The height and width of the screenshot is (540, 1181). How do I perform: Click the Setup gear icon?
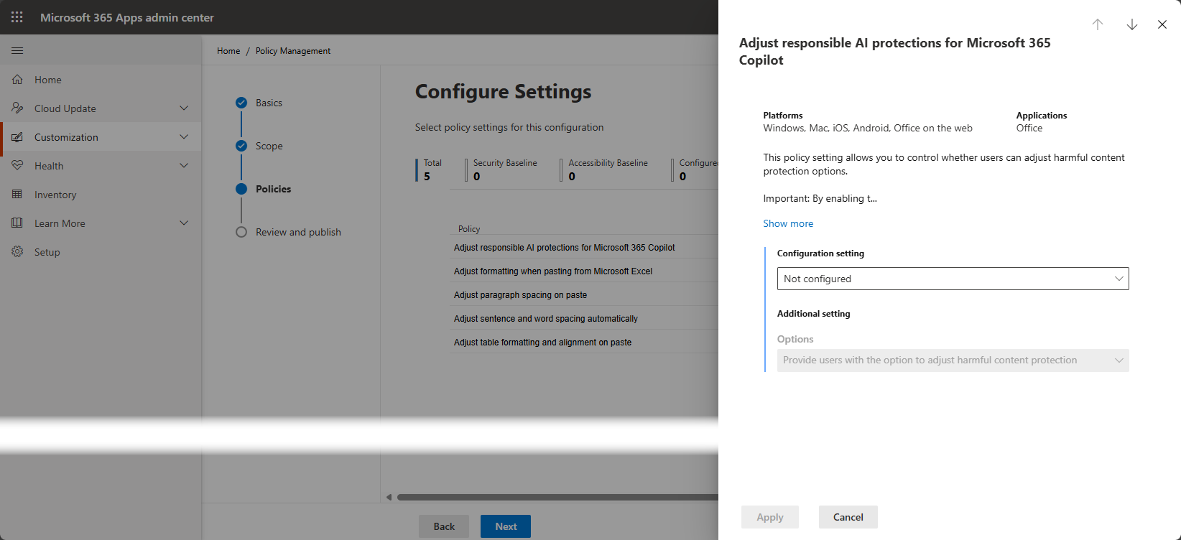[17, 252]
